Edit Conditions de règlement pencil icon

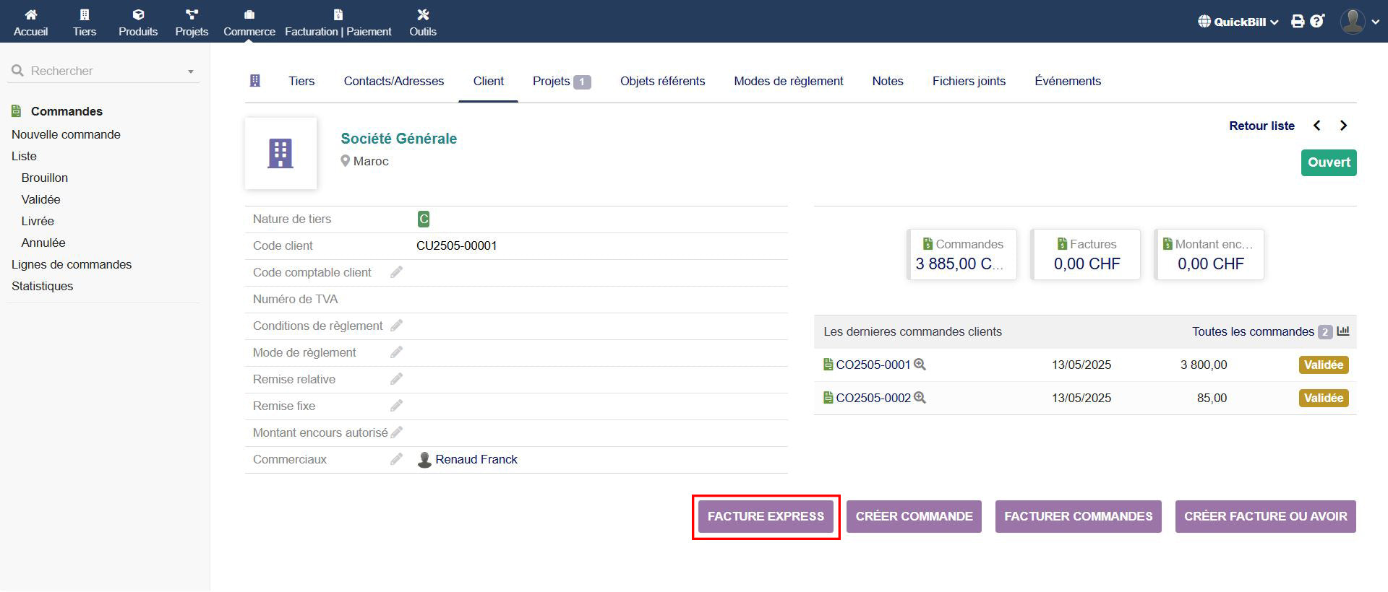[396, 326]
